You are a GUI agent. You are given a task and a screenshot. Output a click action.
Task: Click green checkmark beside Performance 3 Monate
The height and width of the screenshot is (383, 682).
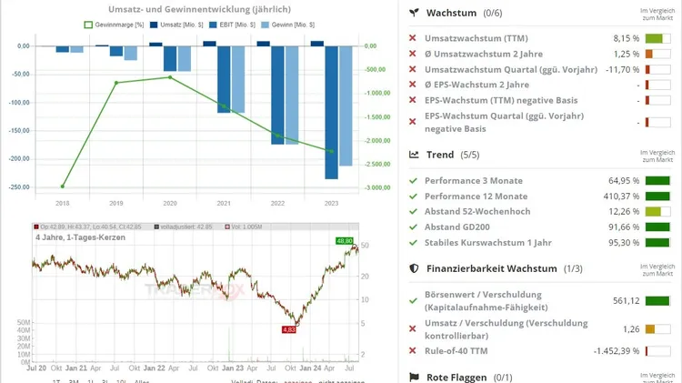coord(413,181)
